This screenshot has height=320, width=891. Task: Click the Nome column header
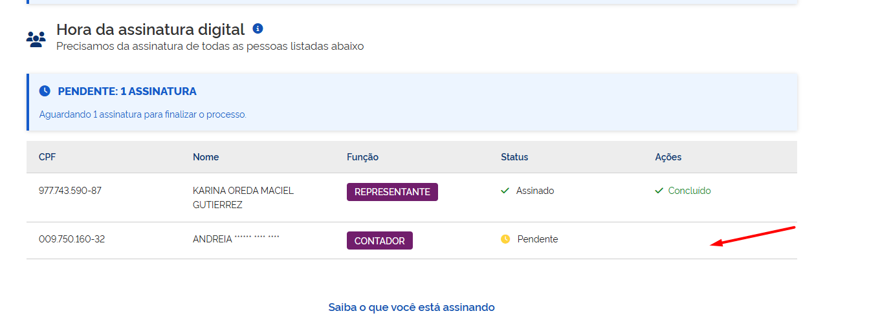pyautogui.click(x=206, y=157)
